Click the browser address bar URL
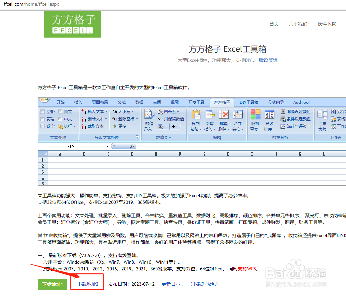The width and height of the screenshot is (346, 296). coord(31,4)
